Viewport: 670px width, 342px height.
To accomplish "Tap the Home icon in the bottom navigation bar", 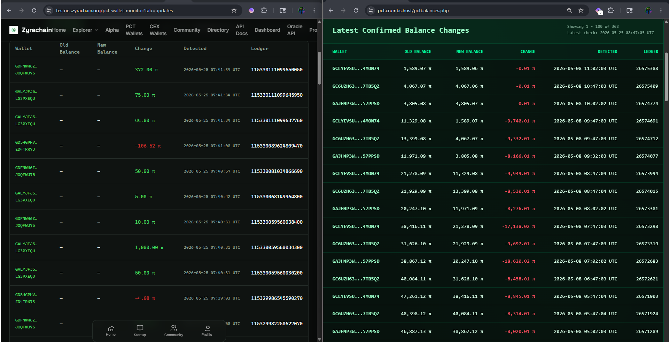I will pyautogui.click(x=111, y=328).
